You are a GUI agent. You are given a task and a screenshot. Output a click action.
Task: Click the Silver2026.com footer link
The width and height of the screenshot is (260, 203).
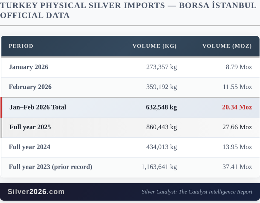[36, 192]
